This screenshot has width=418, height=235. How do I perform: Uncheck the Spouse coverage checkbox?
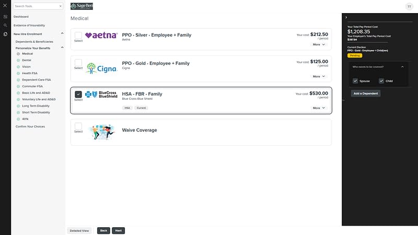point(355,81)
